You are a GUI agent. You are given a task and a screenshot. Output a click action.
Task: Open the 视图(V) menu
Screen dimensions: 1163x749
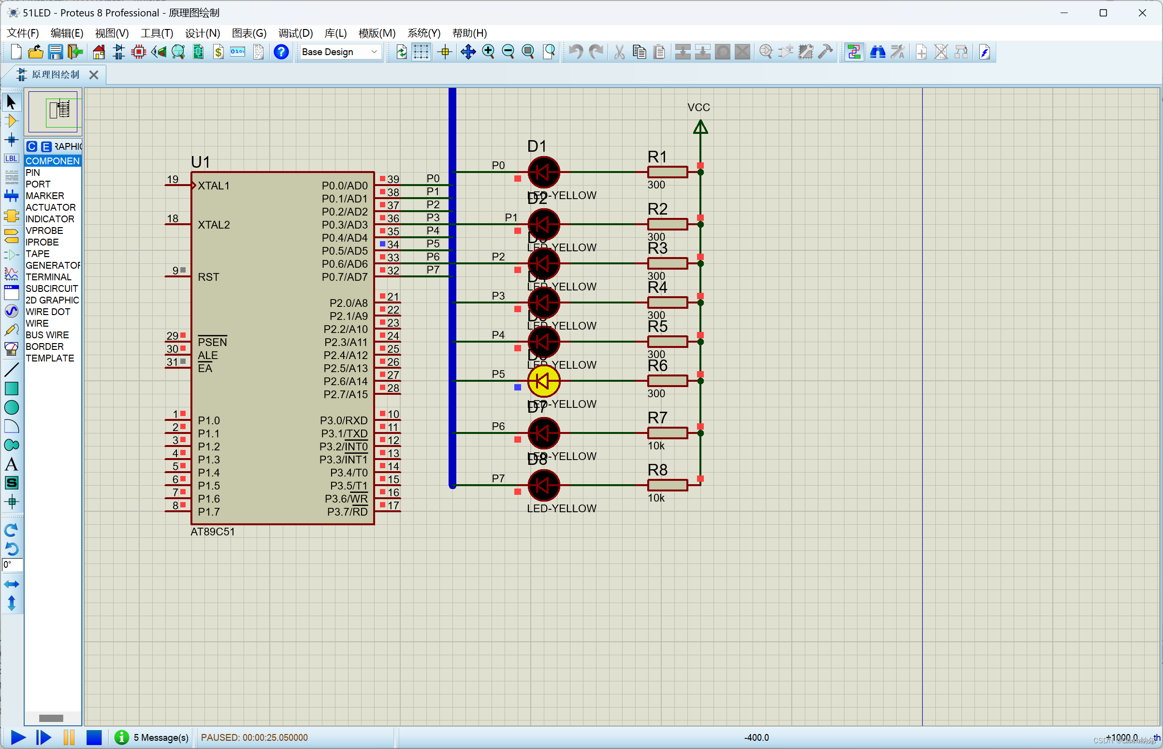coord(111,33)
